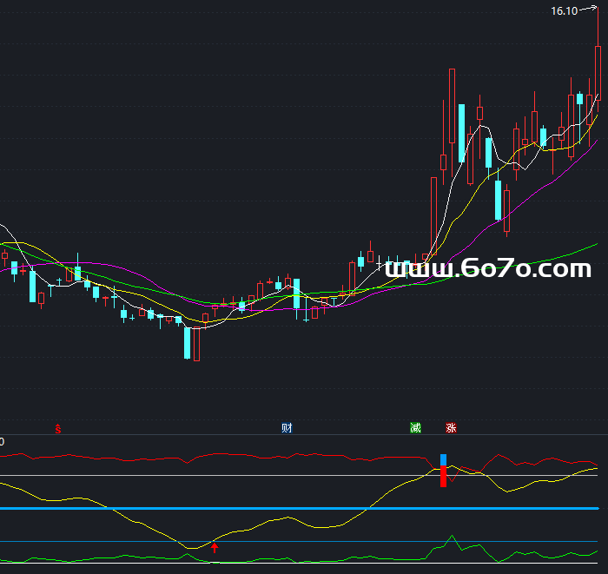This screenshot has height=574, width=608.
Task: Click the 16.10 high price label
Action: 564,10
